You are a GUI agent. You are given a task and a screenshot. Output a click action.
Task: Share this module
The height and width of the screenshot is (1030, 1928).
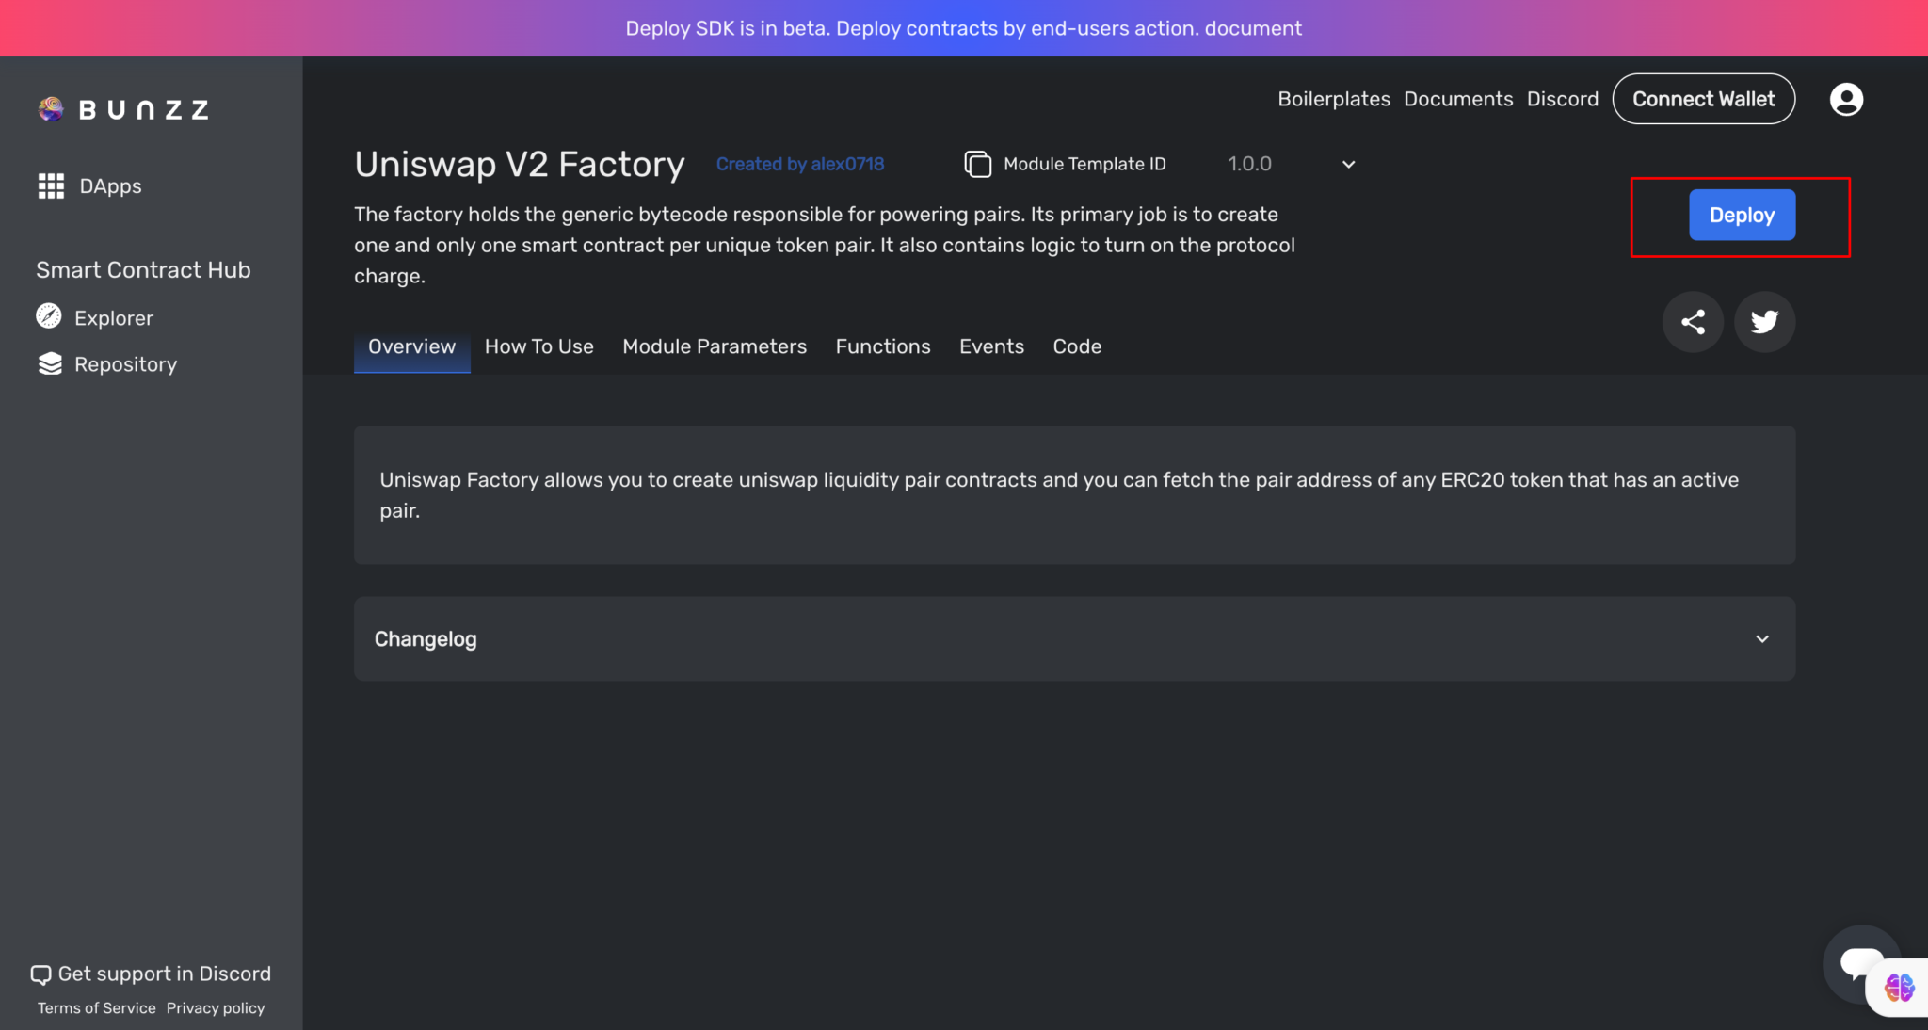pos(1693,321)
